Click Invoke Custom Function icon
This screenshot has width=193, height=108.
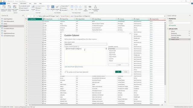tap(15, 8)
